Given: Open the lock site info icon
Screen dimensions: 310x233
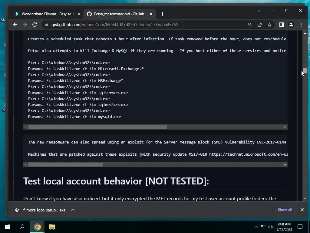Looking at the screenshot, I should pos(47,25).
